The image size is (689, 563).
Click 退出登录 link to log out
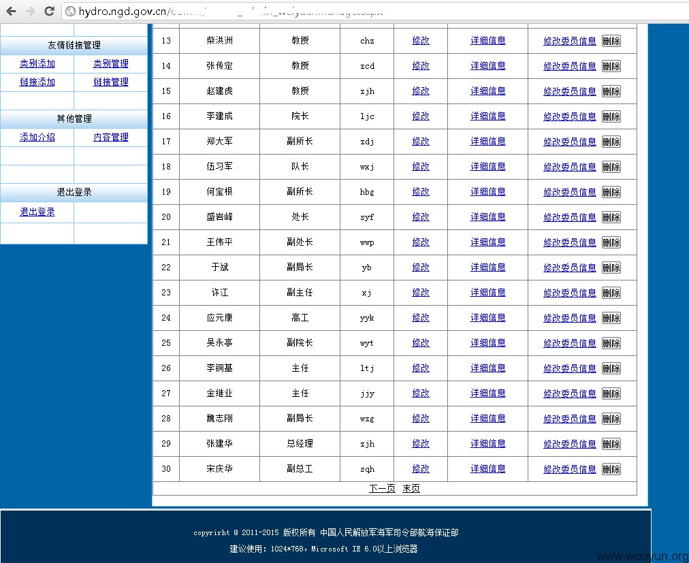pos(37,212)
